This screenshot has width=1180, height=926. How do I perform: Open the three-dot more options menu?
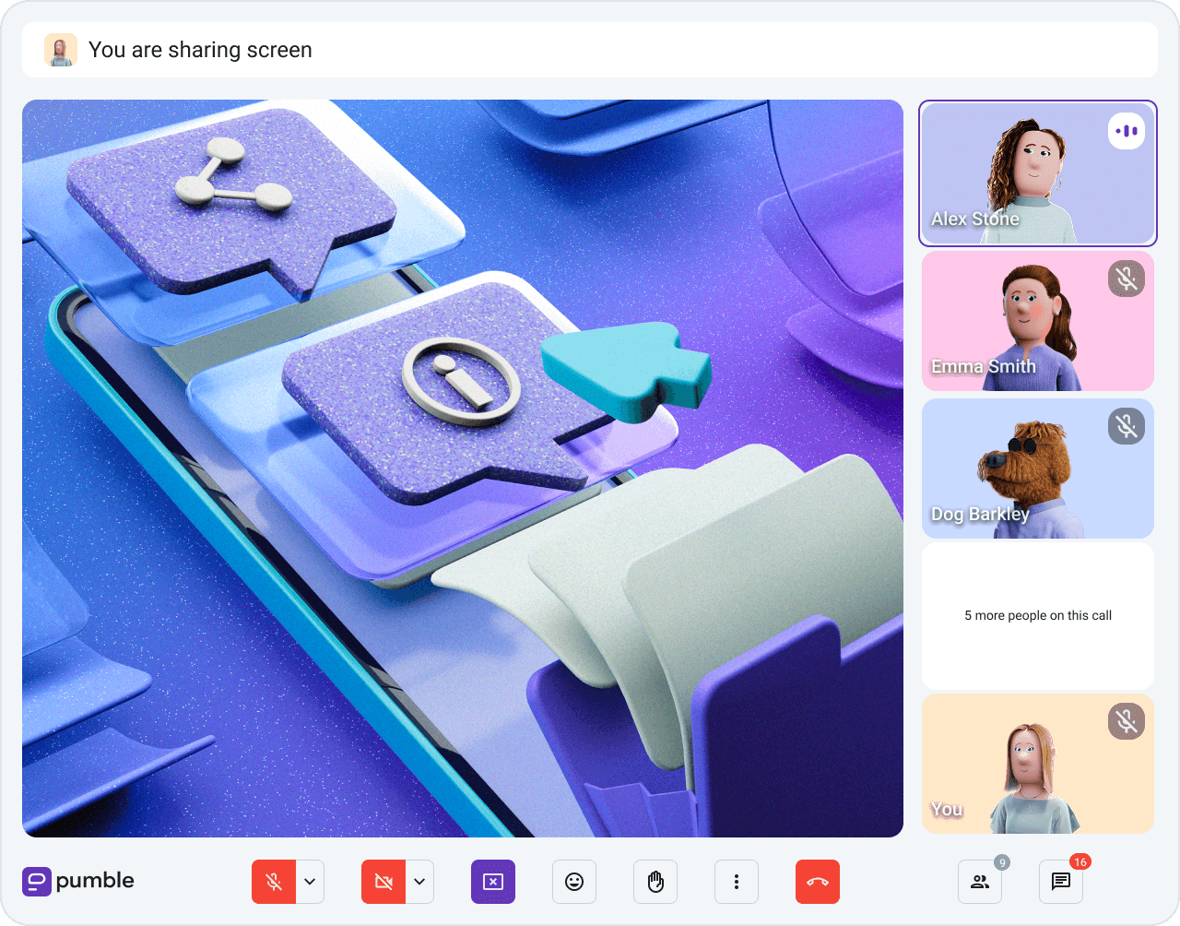point(737,882)
